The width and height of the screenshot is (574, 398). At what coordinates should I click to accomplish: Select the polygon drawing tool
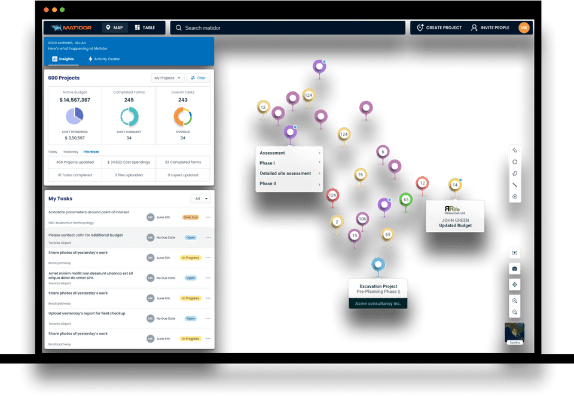click(x=515, y=173)
